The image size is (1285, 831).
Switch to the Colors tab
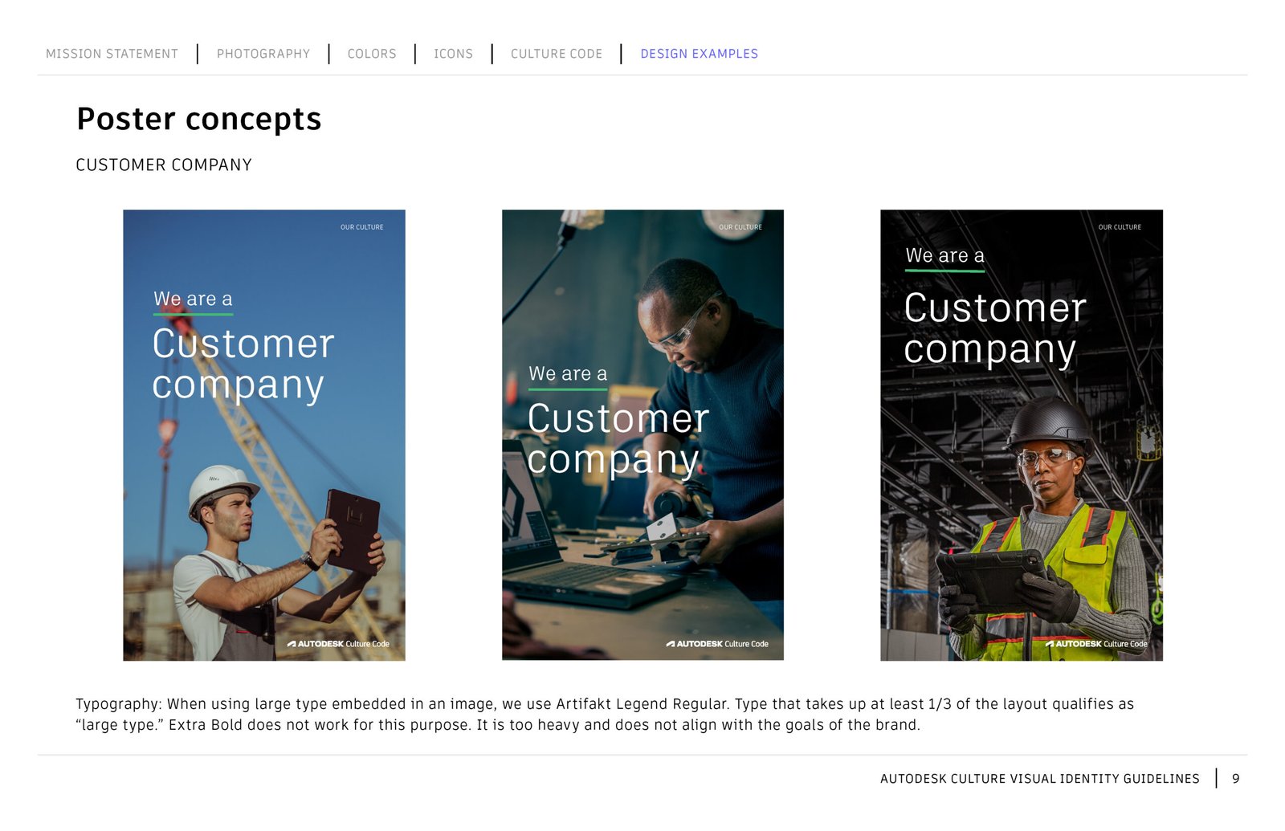click(372, 54)
